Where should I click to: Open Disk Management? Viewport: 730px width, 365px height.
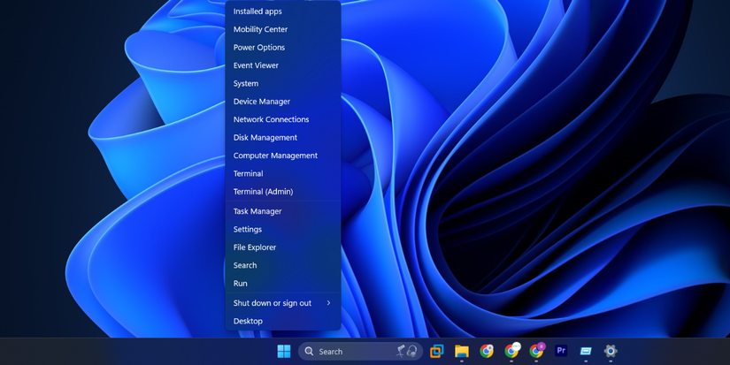(x=265, y=138)
